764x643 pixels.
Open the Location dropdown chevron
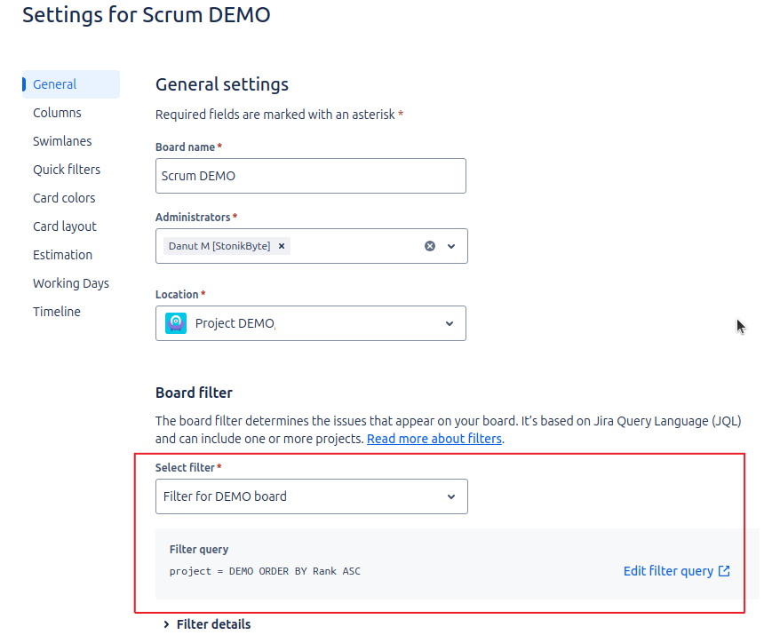click(450, 323)
